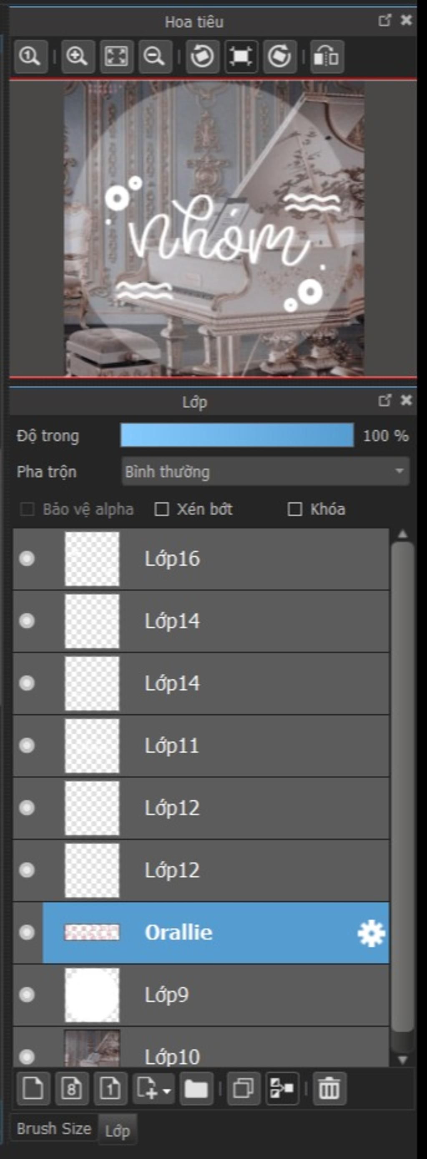Open the add special layer dropdown arrow
The image size is (427, 1159).
[167, 1091]
